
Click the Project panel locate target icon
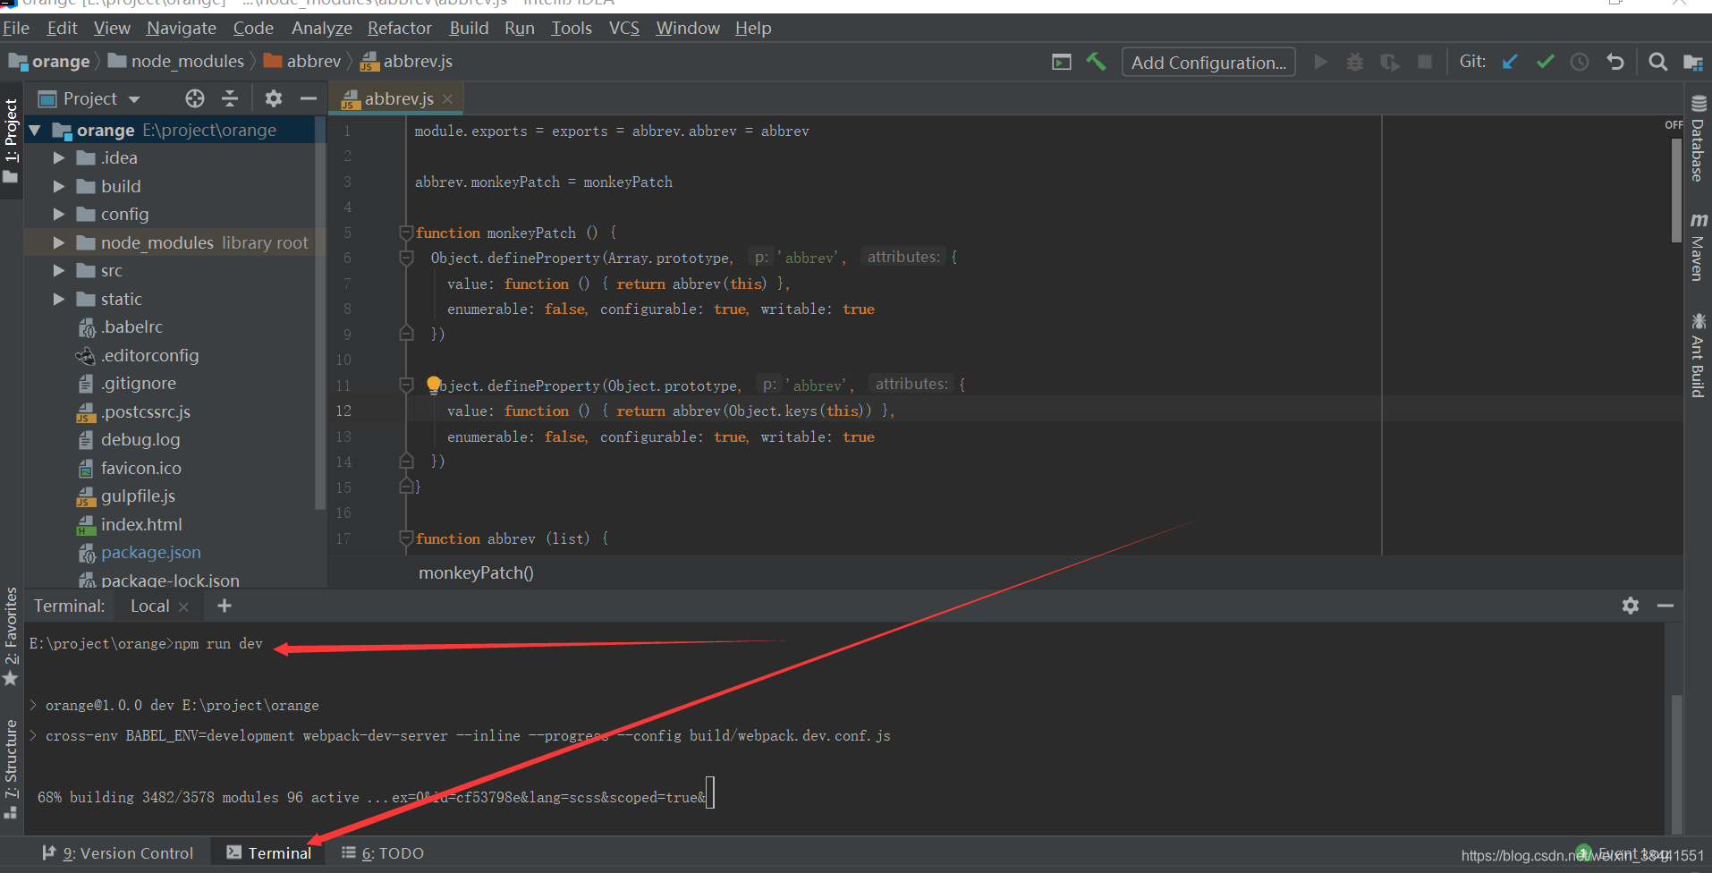click(195, 98)
